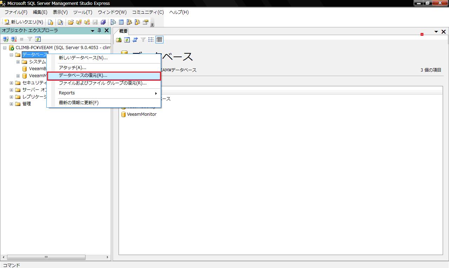Open the ツール(T) menu

(82, 12)
